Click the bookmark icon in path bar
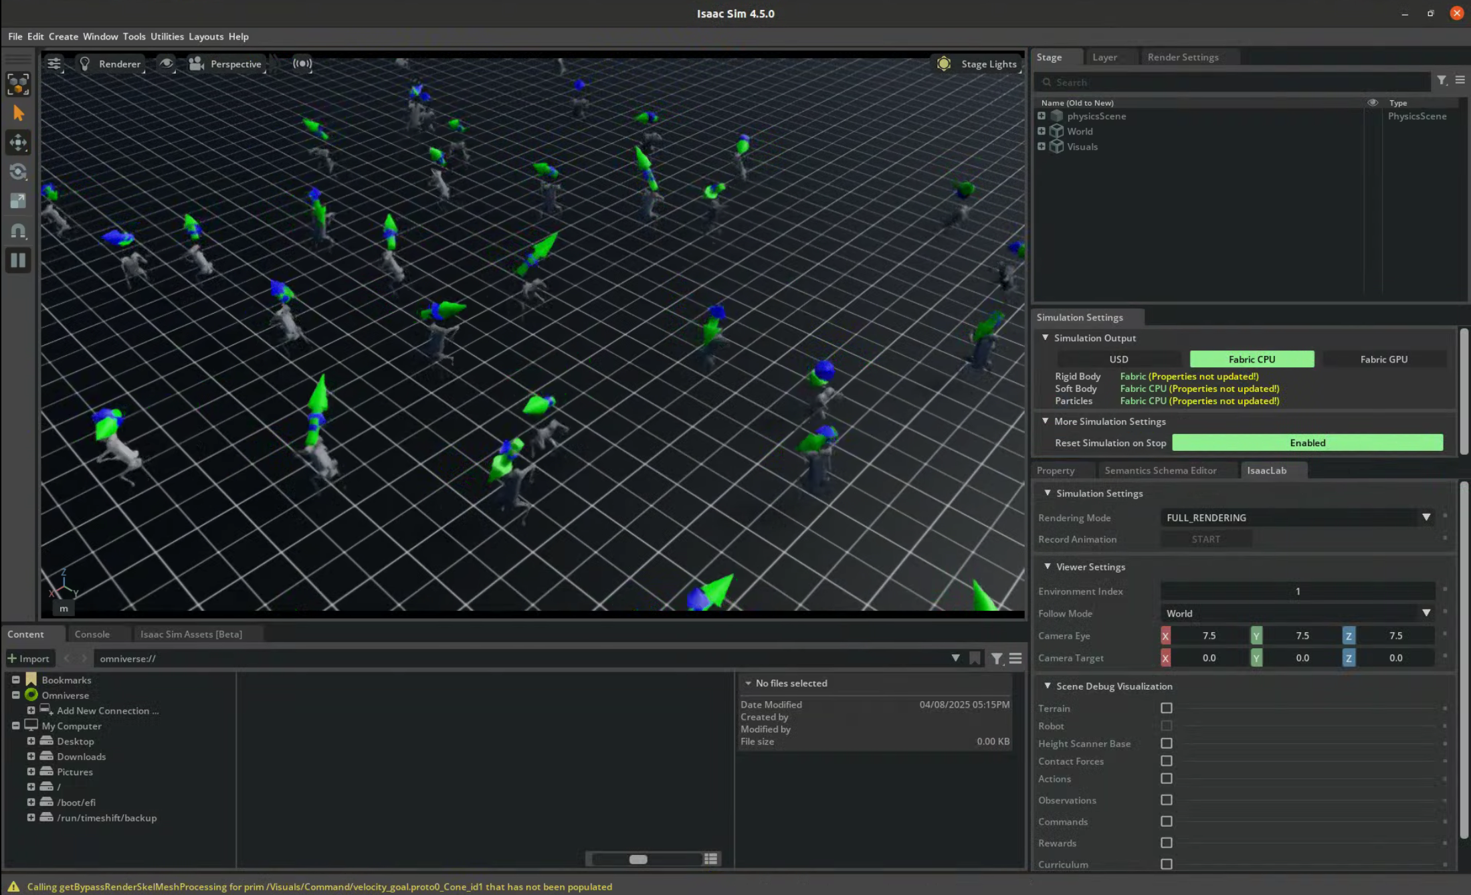1471x895 pixels. coord(975,658)
